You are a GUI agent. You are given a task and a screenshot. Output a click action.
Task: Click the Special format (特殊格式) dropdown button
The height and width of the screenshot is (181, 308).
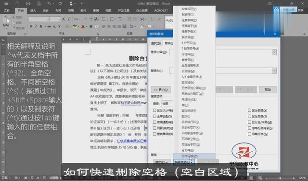pyautogui.click(x=184, y=162)
